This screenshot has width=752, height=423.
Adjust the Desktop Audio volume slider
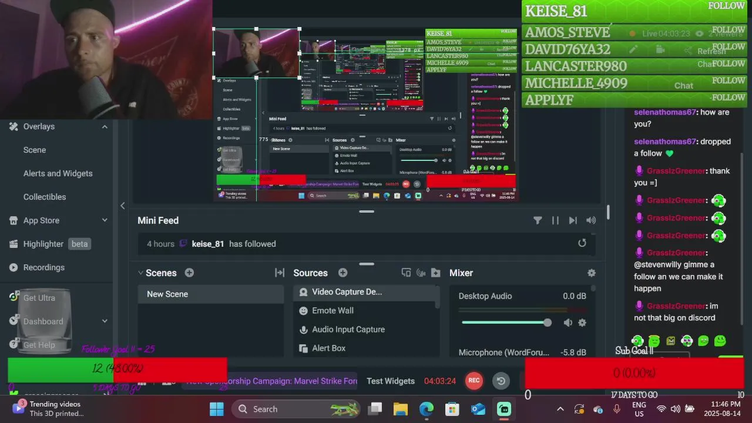[x=505, y=323]
